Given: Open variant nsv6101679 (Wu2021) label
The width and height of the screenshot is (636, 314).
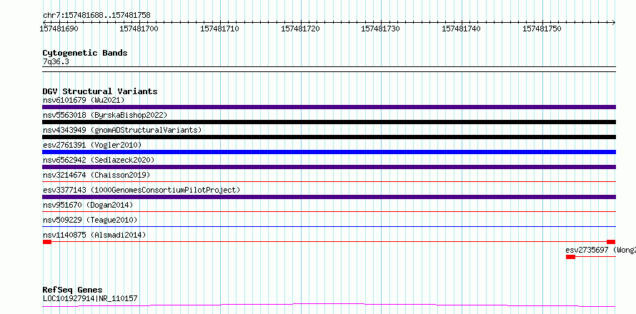Looking at the screenshot, I should pyautogui.click(x=84, y=100).
